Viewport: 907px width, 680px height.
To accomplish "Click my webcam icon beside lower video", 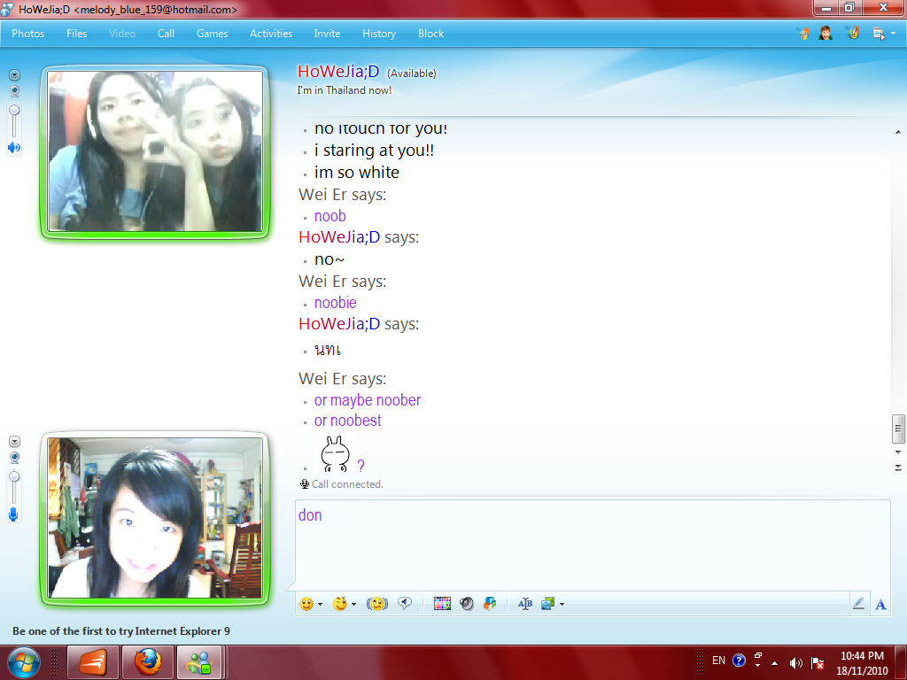I will [14, 458].
